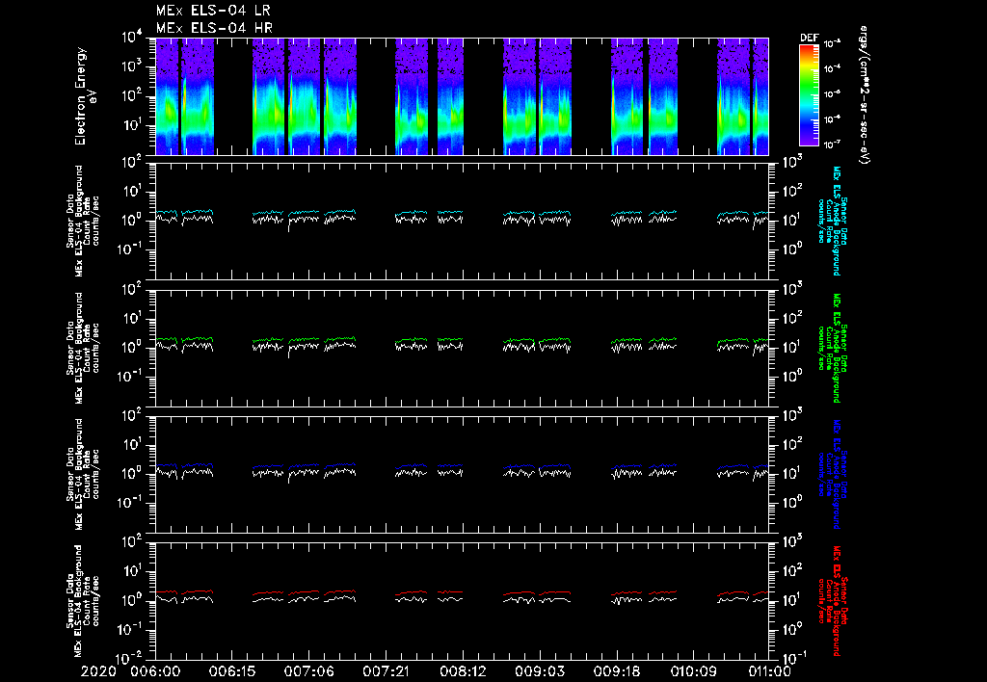
Task: Click the "Sensor Data" left axis label beside the red trace
Action: 69,601
